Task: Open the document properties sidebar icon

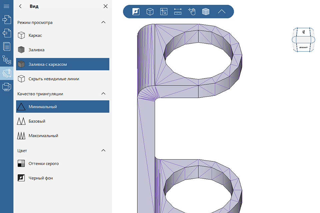Action: 7,46
